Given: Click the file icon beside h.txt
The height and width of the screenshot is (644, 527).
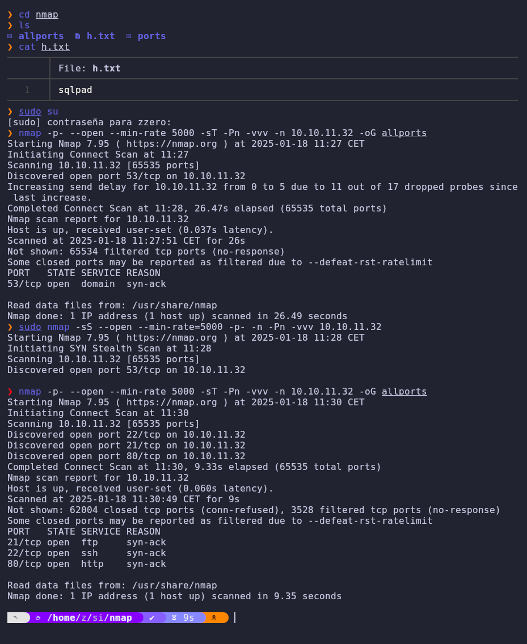Looking at the screenshot, I should (78, 36).
